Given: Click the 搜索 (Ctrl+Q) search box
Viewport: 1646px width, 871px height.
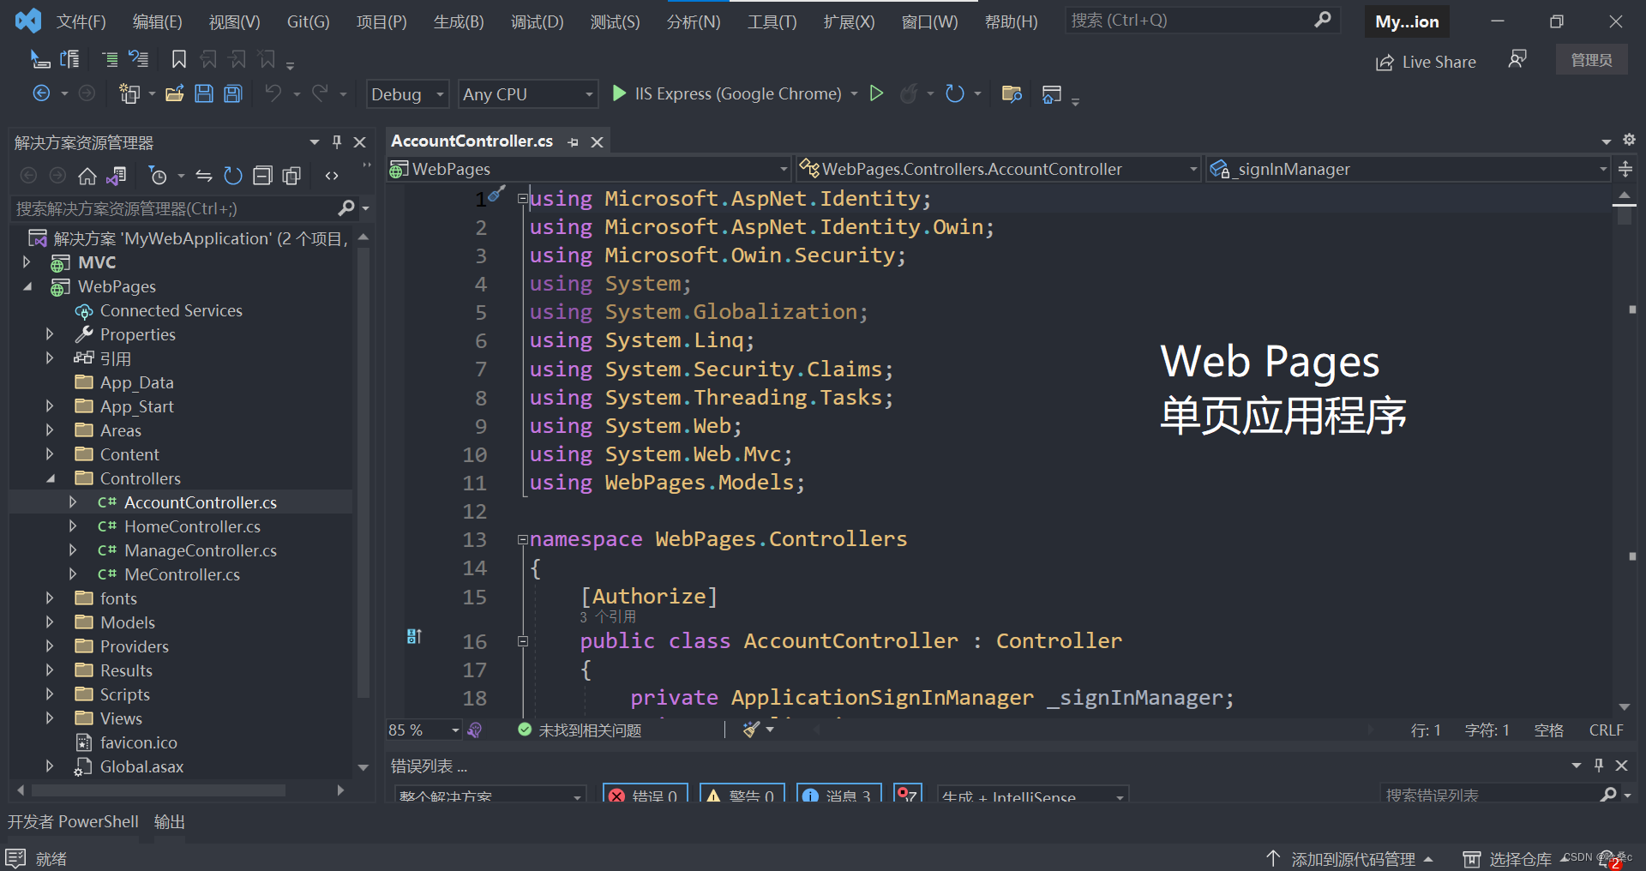Looking at the screenshot, I should [x=1203, y=20].
